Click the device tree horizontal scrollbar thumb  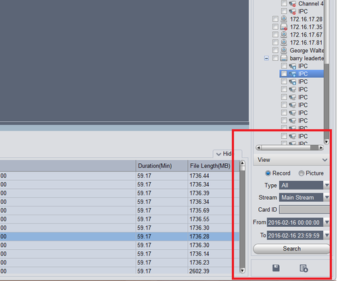(314, 148)
